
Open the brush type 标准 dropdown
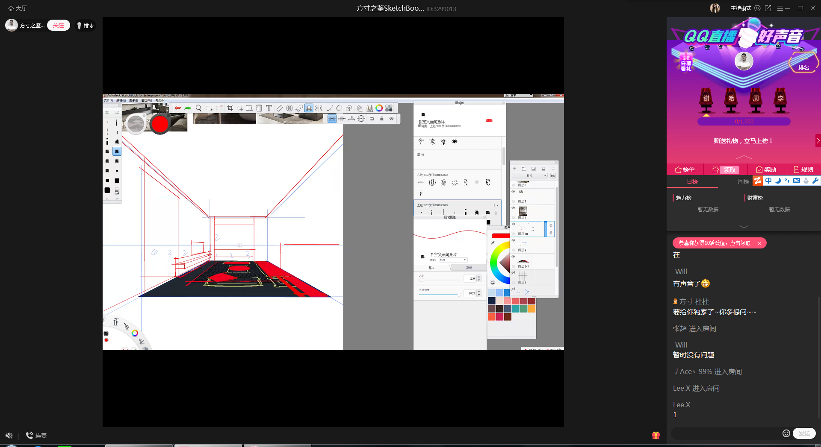(x=453, y=260)
